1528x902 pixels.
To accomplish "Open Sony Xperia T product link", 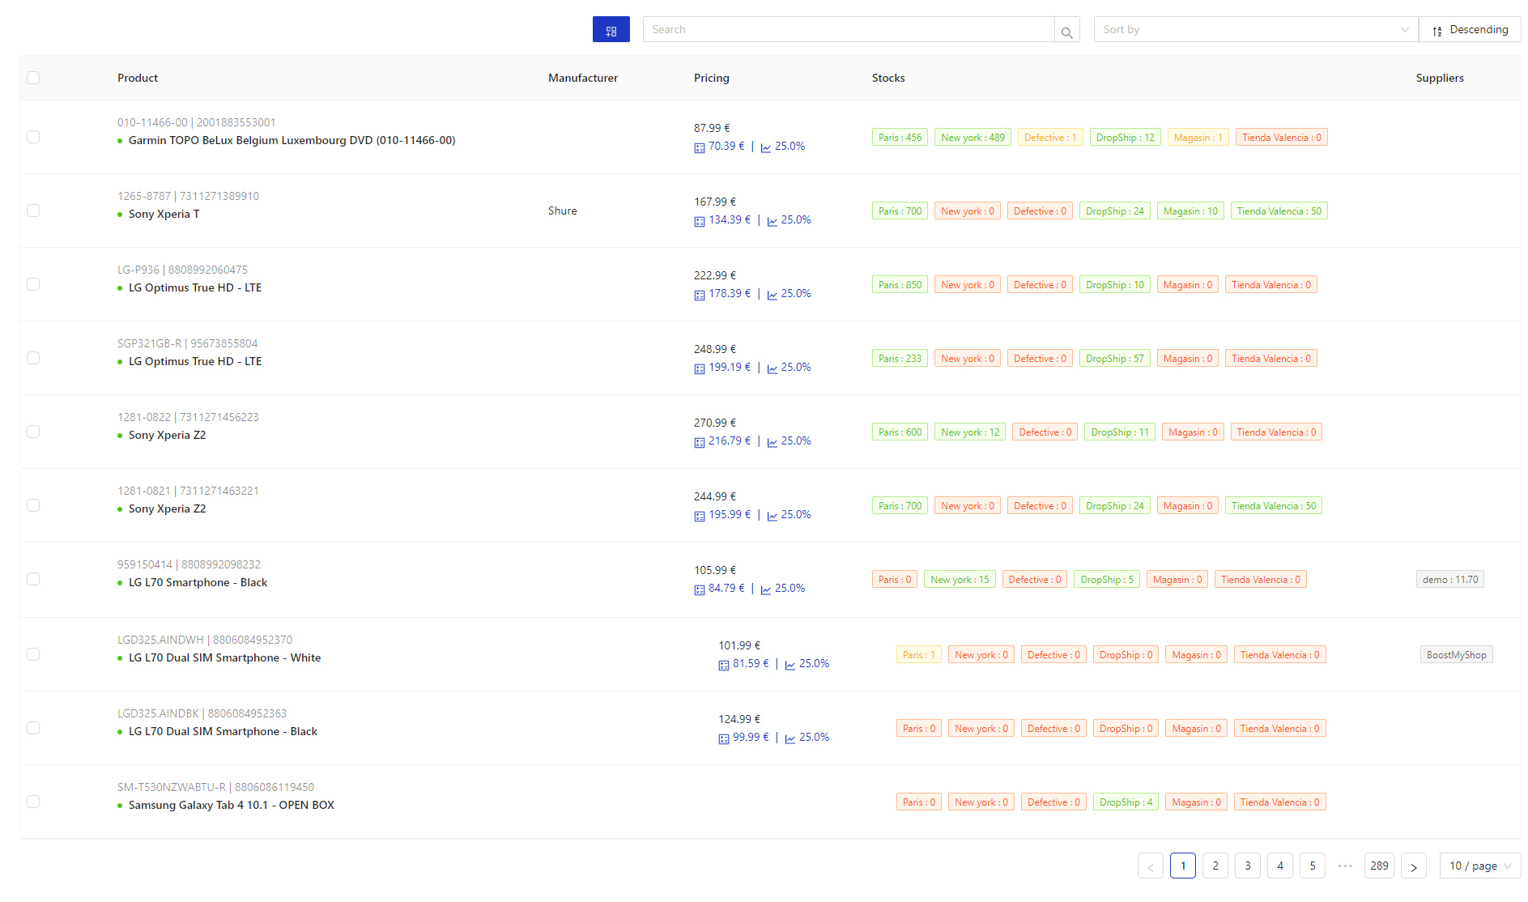I will [x=164, y=214].
